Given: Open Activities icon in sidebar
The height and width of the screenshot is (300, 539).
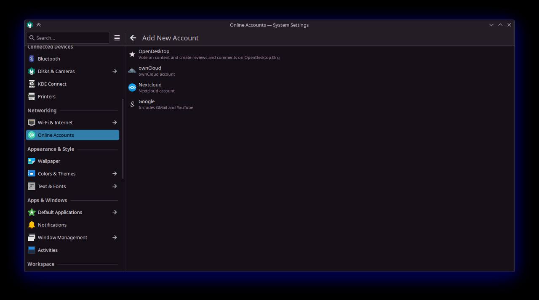Looking at the screenshot, I should click(x=32, y=250).
